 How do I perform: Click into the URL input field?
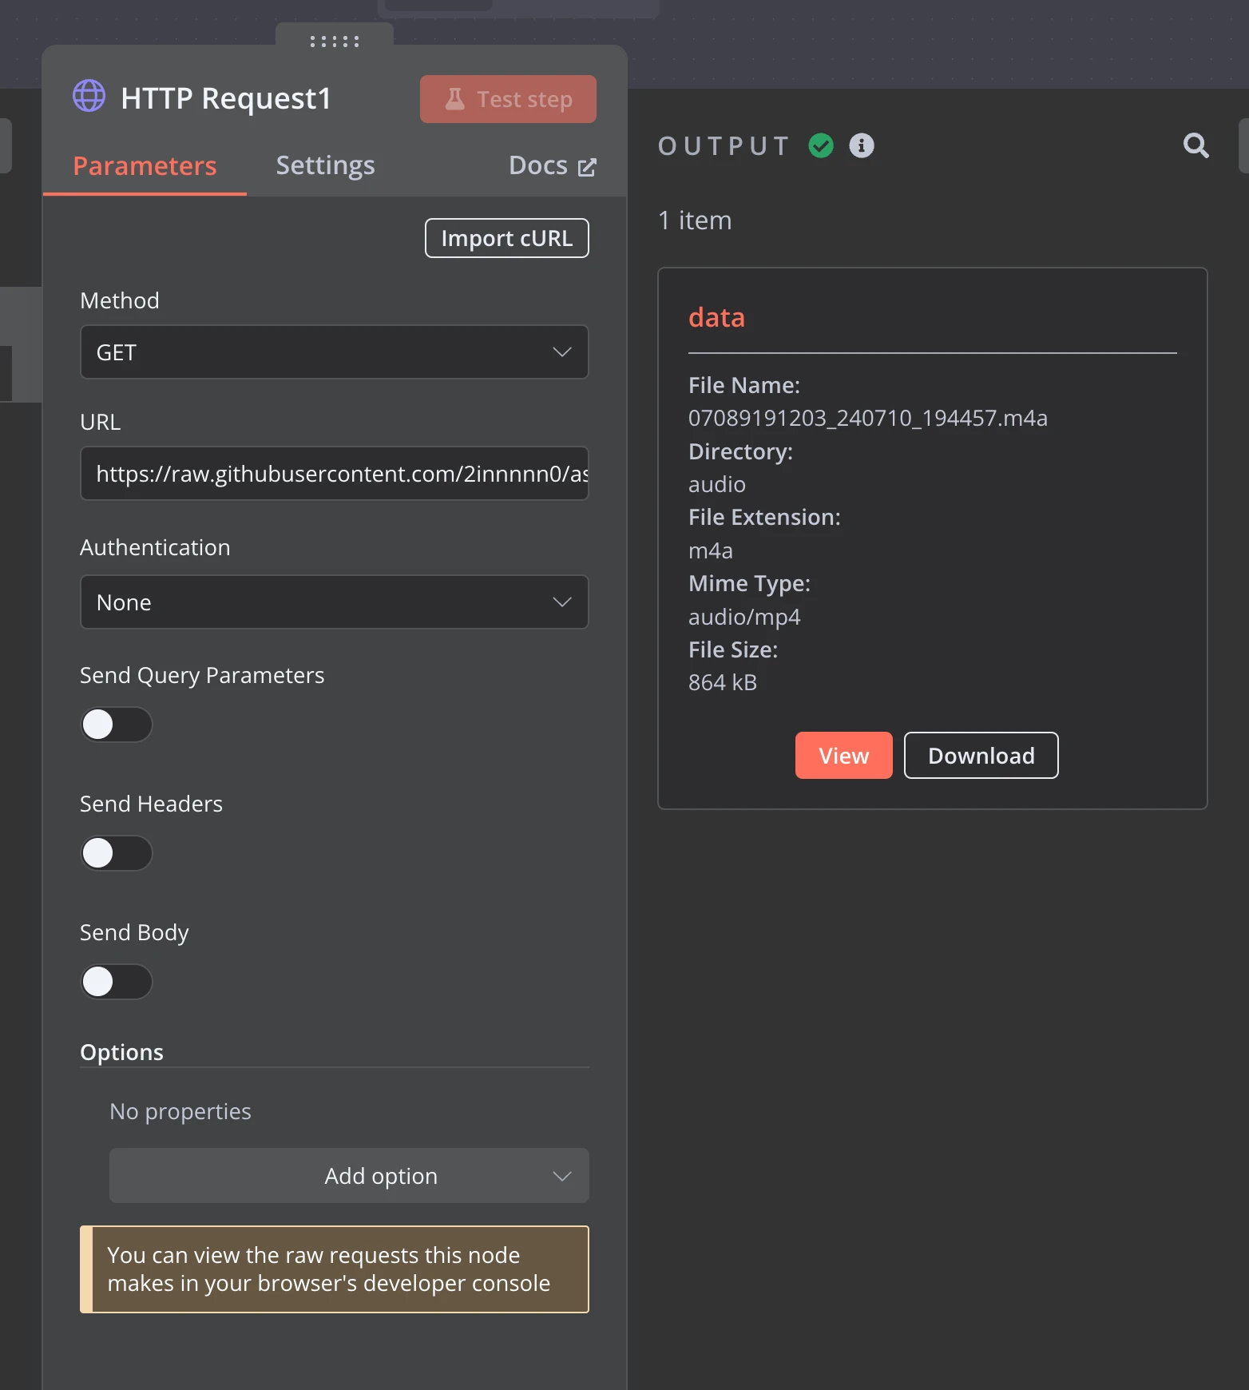tap(335, 474)
